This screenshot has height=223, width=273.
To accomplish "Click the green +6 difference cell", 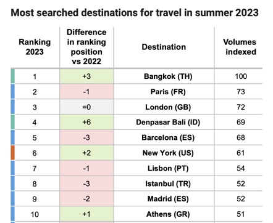I will 86,122.
